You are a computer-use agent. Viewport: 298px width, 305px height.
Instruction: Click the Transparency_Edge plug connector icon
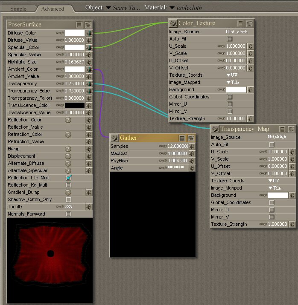click(x=89, y=91)
